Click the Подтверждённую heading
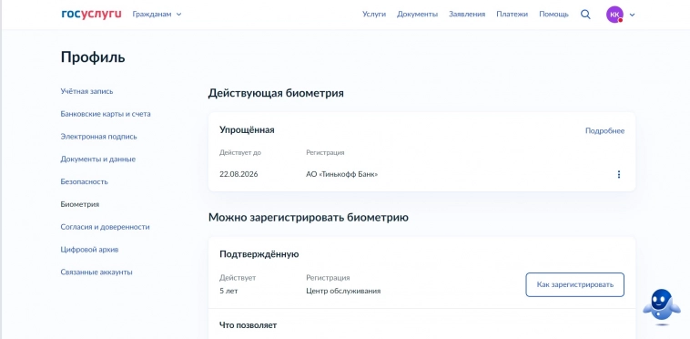The height and width of the screenshot is (339, 690). (259, 254)
